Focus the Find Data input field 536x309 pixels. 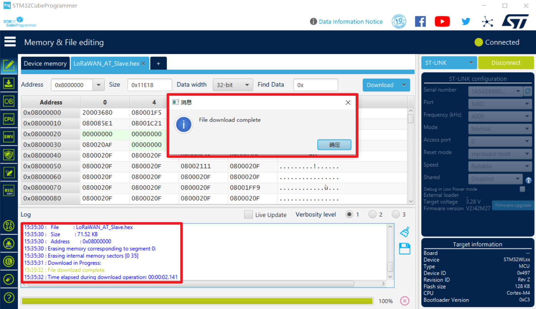[x=316, y=85]
